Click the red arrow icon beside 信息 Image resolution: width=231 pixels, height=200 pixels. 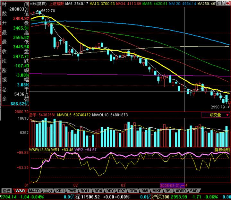(228, 3)
